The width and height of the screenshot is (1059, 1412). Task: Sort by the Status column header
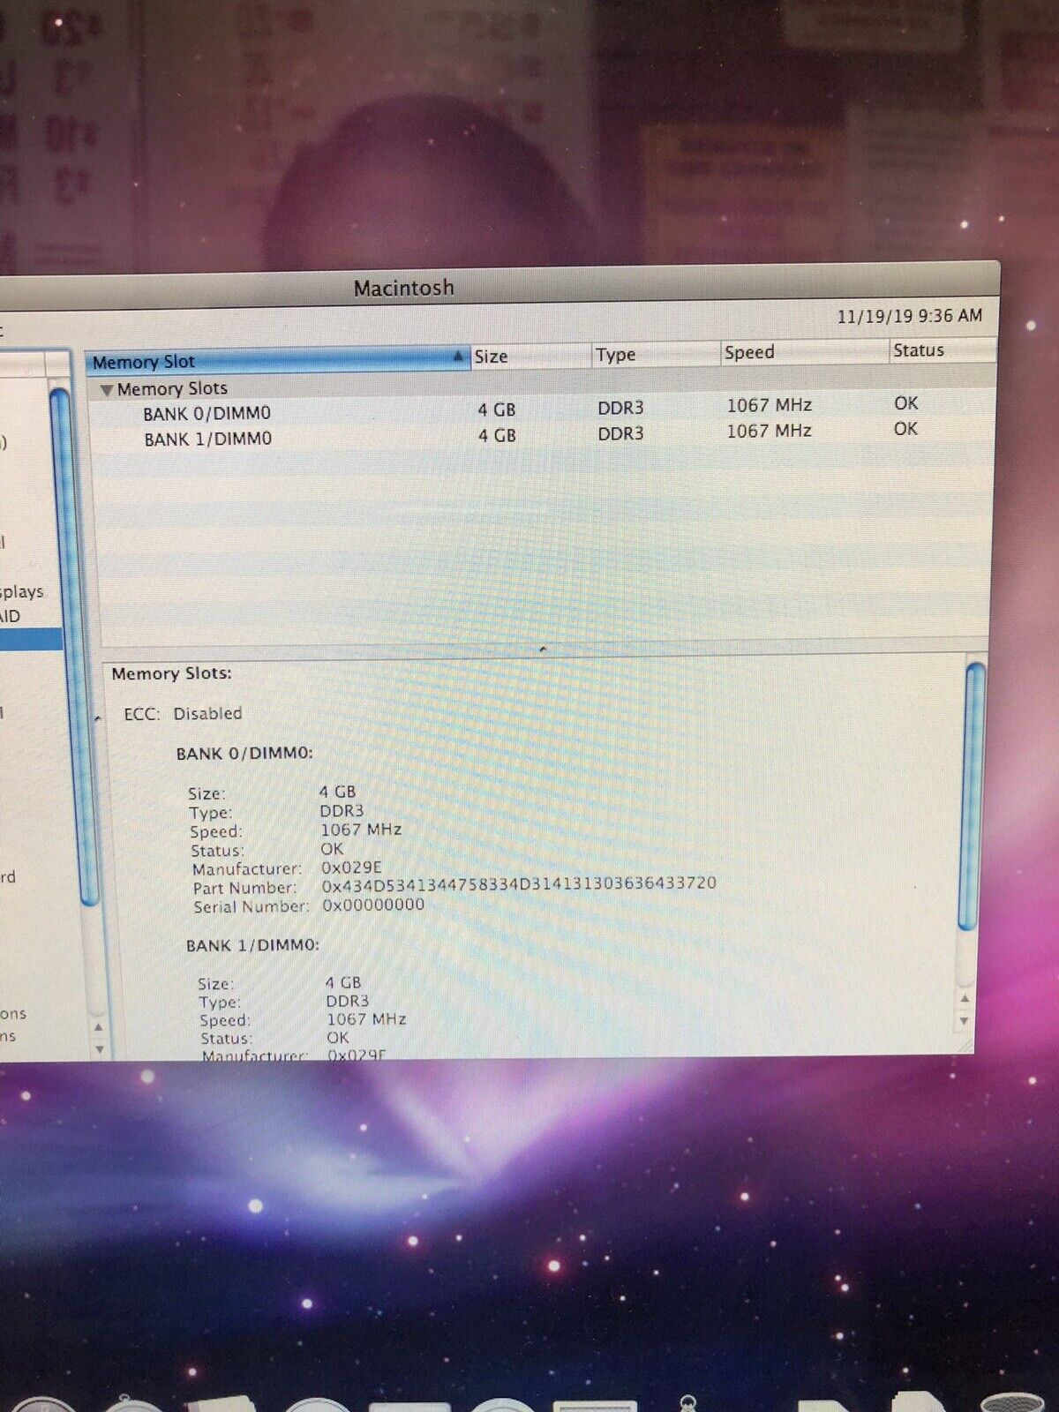(x=943, y=350)
